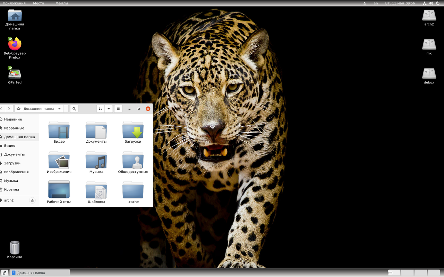Go to Видео in the sidebar
This screenshot has height=277, width=444.
pos(19,146)
